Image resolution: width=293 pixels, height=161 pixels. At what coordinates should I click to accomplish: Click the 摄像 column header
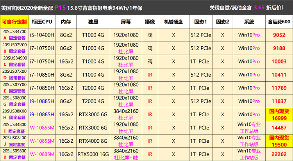[x=150, y=22]
